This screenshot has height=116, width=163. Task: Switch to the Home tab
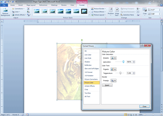pos(13,5)
